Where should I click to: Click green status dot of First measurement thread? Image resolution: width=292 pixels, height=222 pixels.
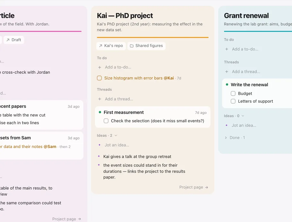pyautogui.click(x=100, y=112)
